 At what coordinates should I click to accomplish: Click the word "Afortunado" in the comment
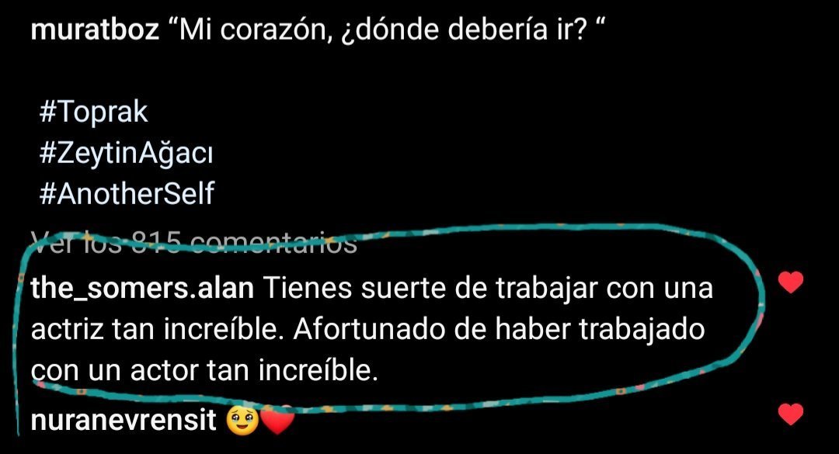(x=370, y=329)
